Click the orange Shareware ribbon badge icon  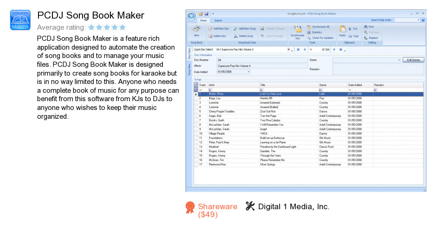pos(190,207)
